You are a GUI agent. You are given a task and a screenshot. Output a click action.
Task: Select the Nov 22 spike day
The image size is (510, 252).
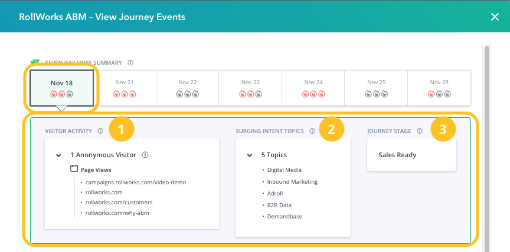click(x=187, y=88)
